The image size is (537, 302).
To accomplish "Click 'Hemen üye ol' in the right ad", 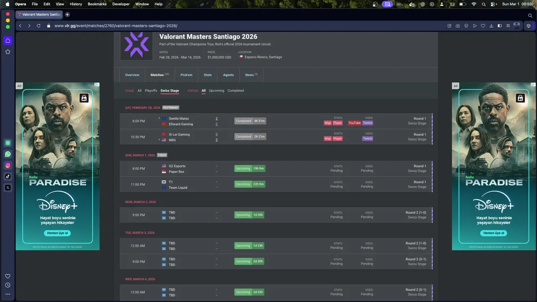I will pyautogui.click(x=494, y=233).
